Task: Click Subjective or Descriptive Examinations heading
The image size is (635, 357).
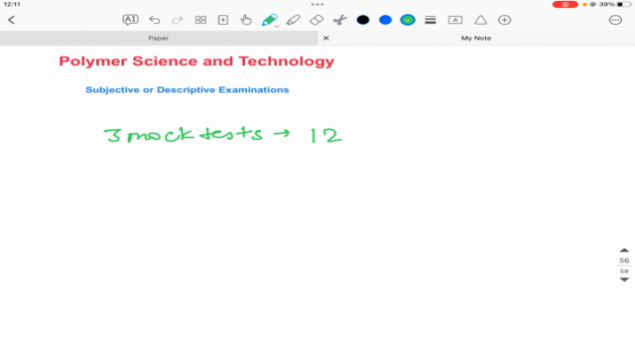Action: (188, 90)
